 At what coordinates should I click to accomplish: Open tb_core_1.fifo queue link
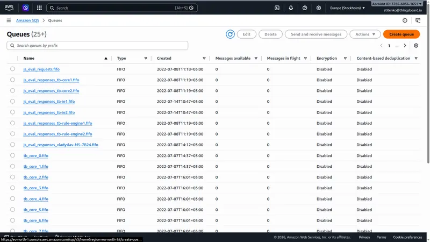(35, 166)
